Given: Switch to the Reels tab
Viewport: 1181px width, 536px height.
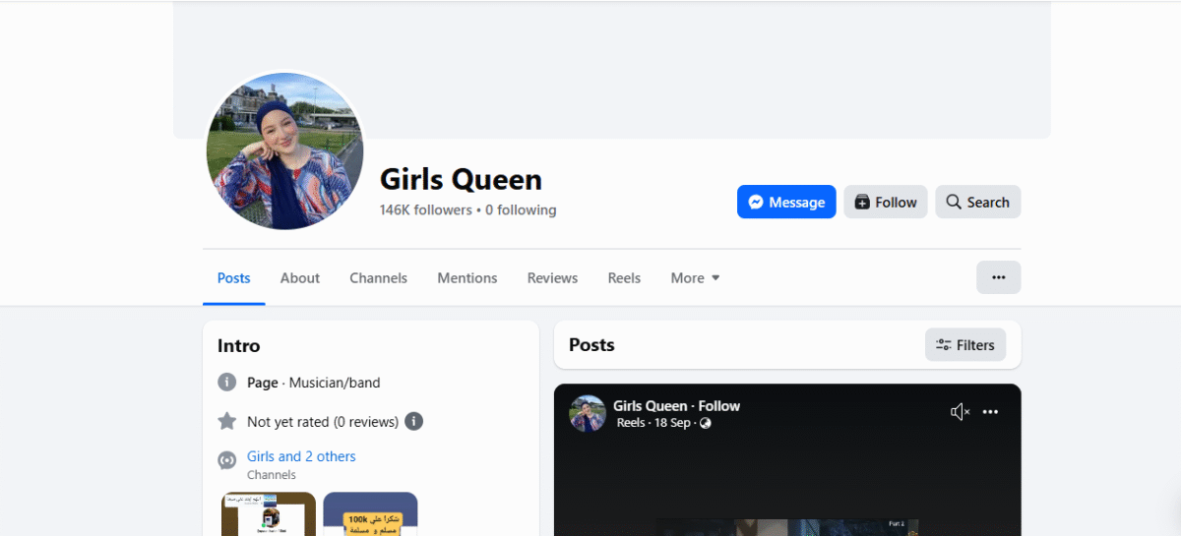Looking at the screenshot, I should coord(624,278).
